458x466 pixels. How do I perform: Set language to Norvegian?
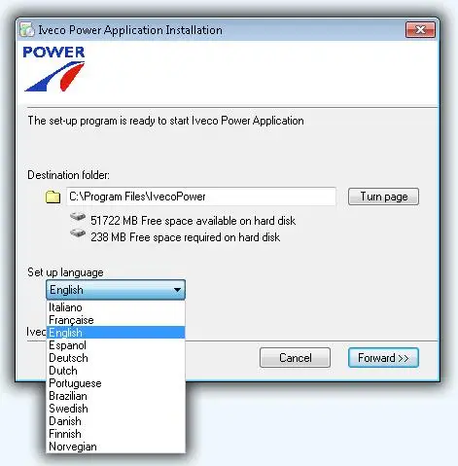click(x=116, y=447)
